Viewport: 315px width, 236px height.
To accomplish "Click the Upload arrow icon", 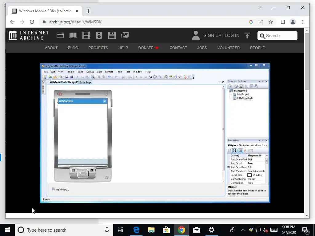I will [247, 36].
